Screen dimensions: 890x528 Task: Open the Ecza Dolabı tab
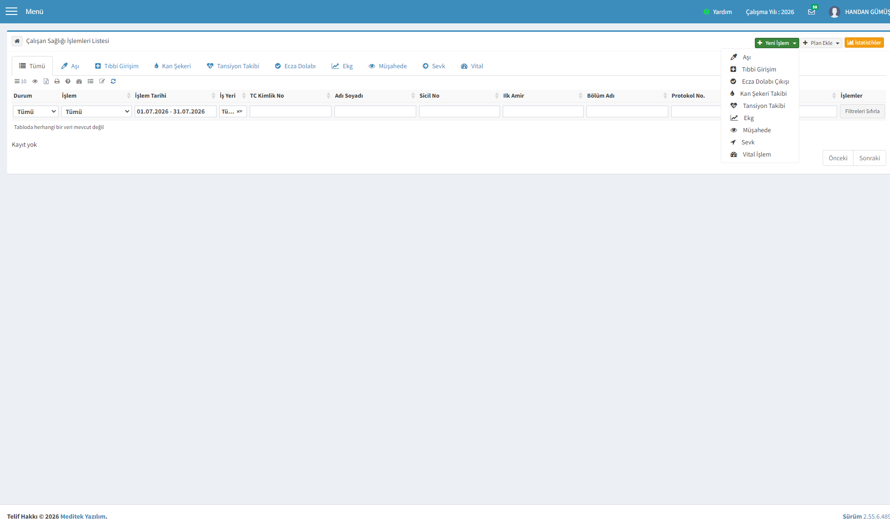tap(295, 66)
